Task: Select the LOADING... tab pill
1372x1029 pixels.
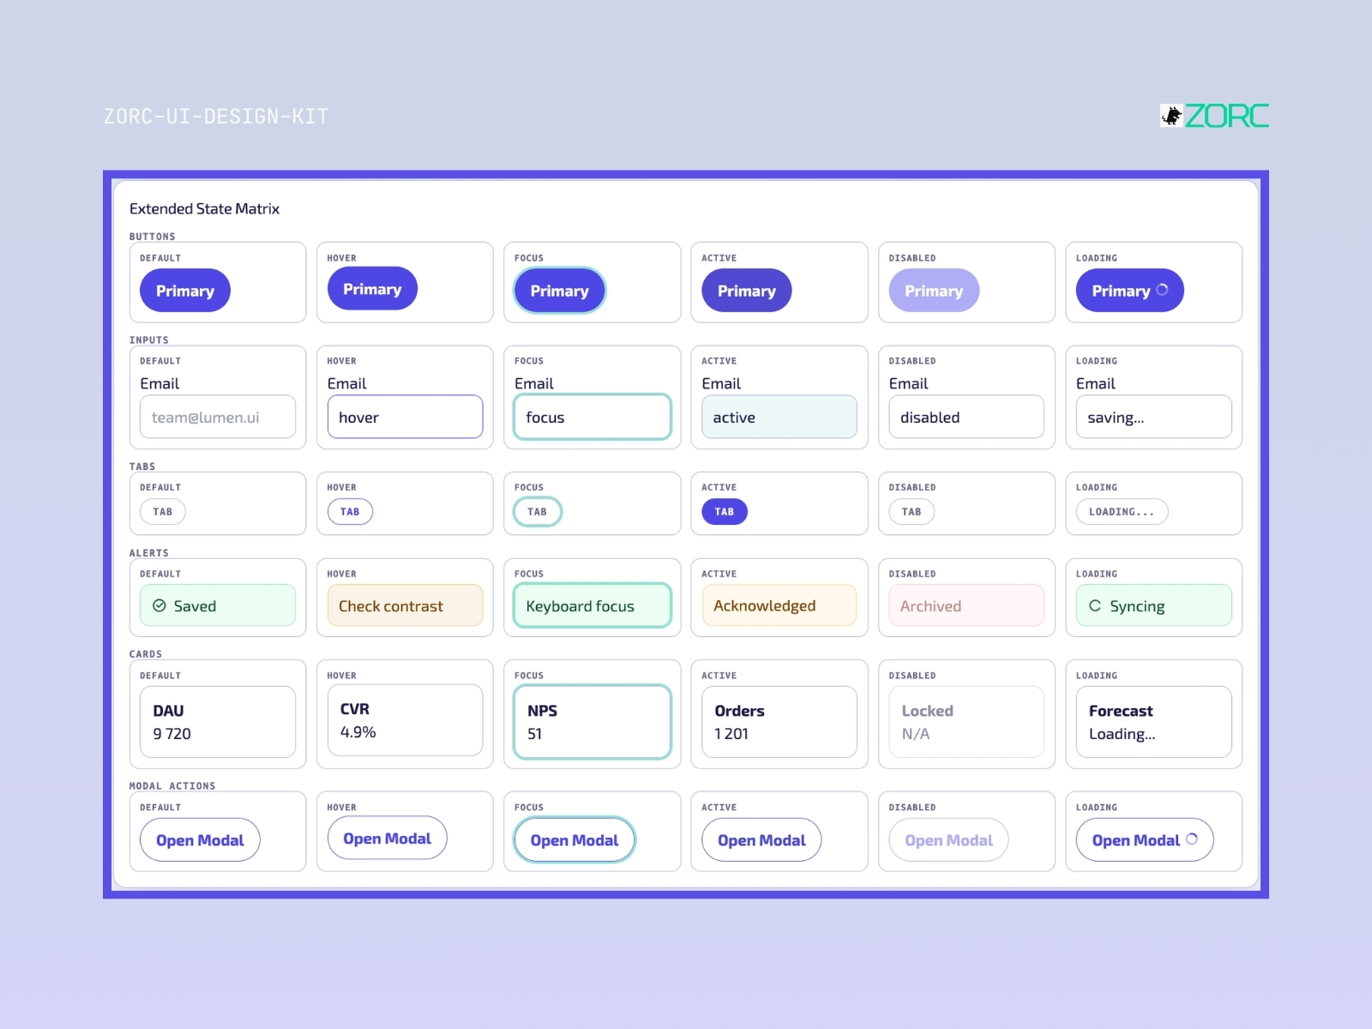Action: [x=1122, y=512]
